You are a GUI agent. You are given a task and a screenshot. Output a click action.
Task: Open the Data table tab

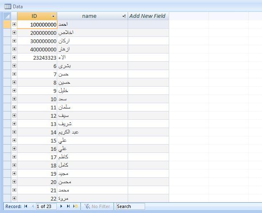[14, 7]
